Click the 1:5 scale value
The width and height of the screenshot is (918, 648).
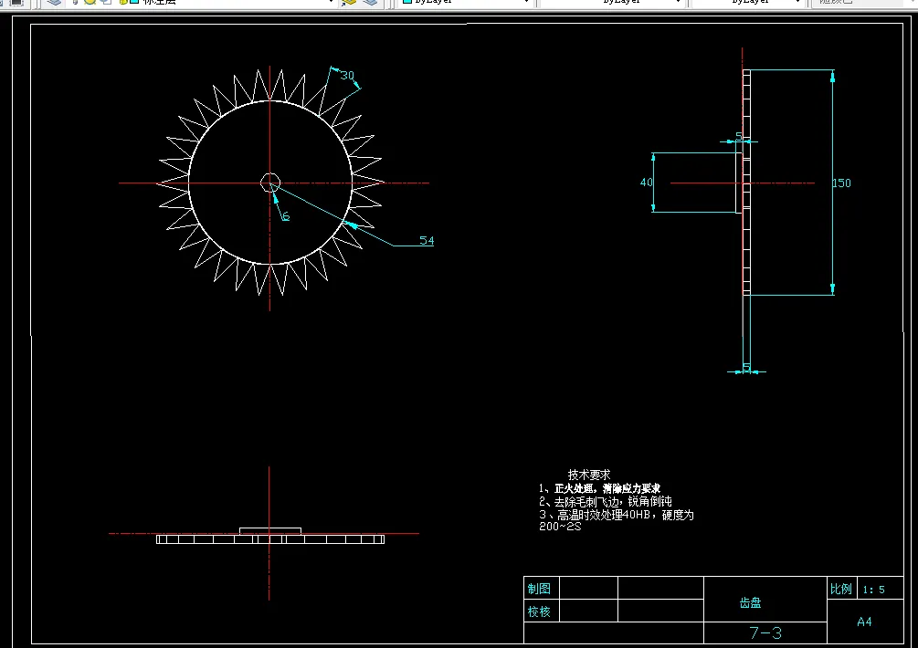pyautogui.click(x=873, y=590)
